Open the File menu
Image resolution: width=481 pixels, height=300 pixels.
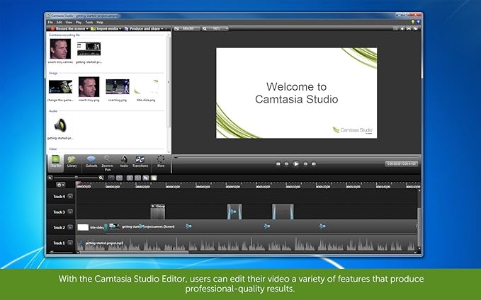(50, 22)
